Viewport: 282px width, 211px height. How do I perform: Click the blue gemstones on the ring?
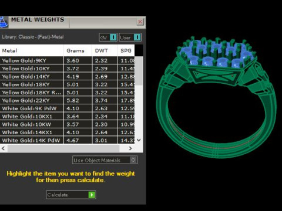pyautogui.click(x=217, y=54)
